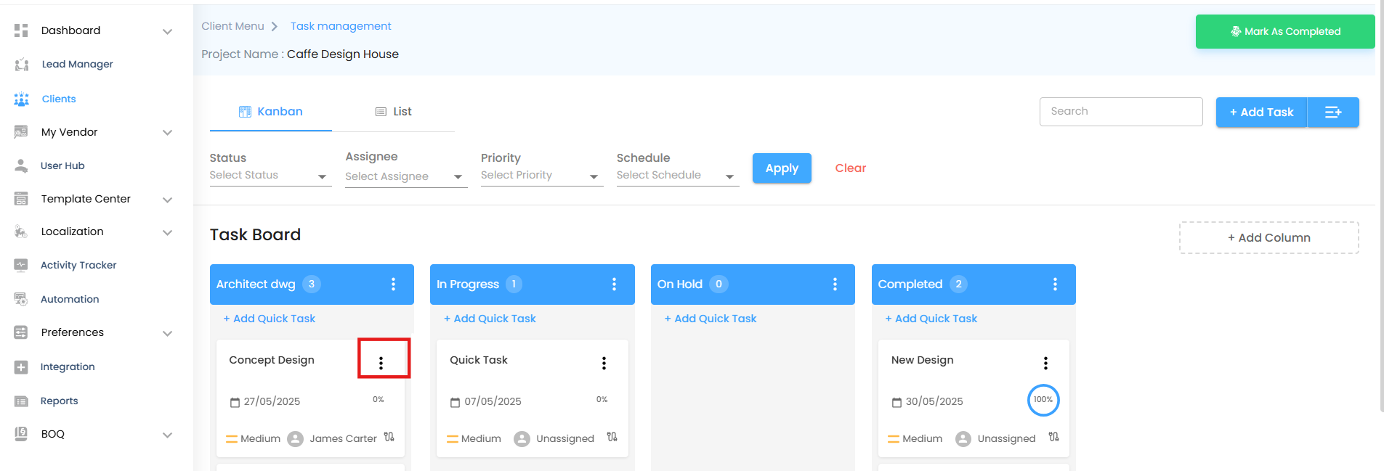Viewport: 1384px width, 471px height.
Task: Click the Integration plus icon
Action: tap(21, 367)
